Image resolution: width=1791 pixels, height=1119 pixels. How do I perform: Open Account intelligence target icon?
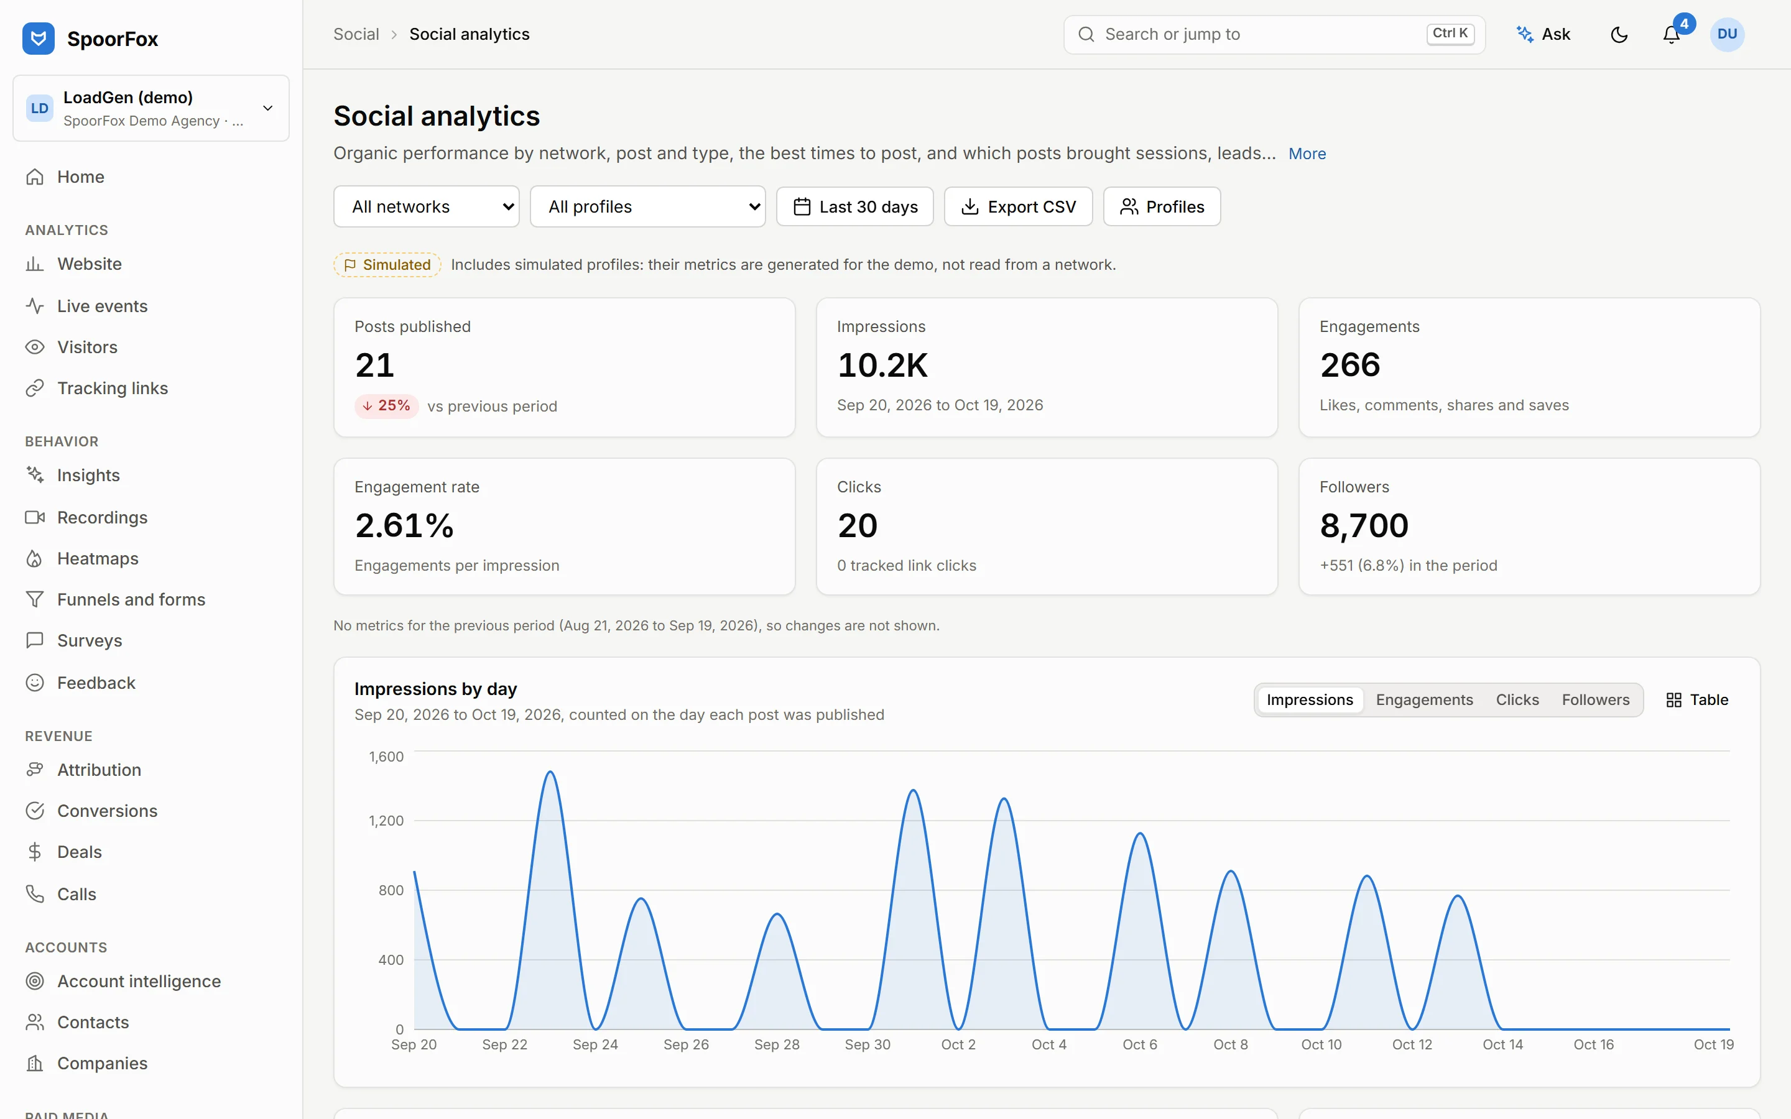coord(35,982)
